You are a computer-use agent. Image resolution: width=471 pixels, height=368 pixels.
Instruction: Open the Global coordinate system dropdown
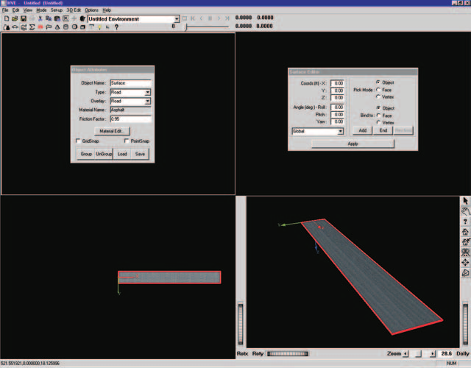pyautogui.click(x=340, y=131)
